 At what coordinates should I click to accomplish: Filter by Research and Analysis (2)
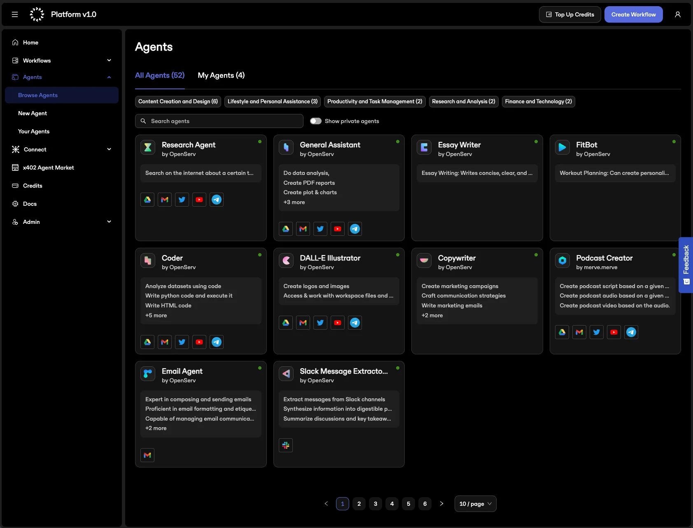(464, 101)
